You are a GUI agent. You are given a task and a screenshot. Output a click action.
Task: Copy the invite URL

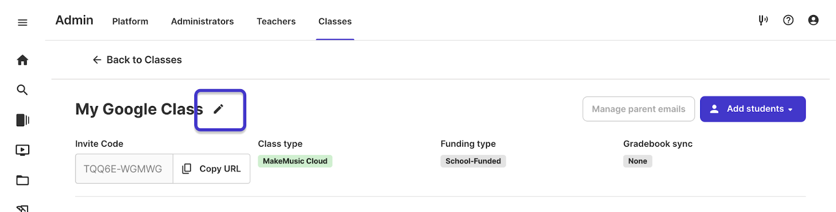tap(212, 169)
